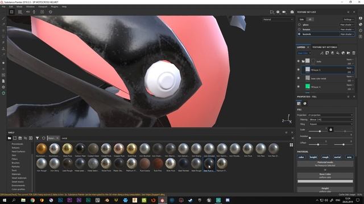Open the Viewport menu
Image resolution: width=364 pixels, height=204 pixels.
[43, 7]
